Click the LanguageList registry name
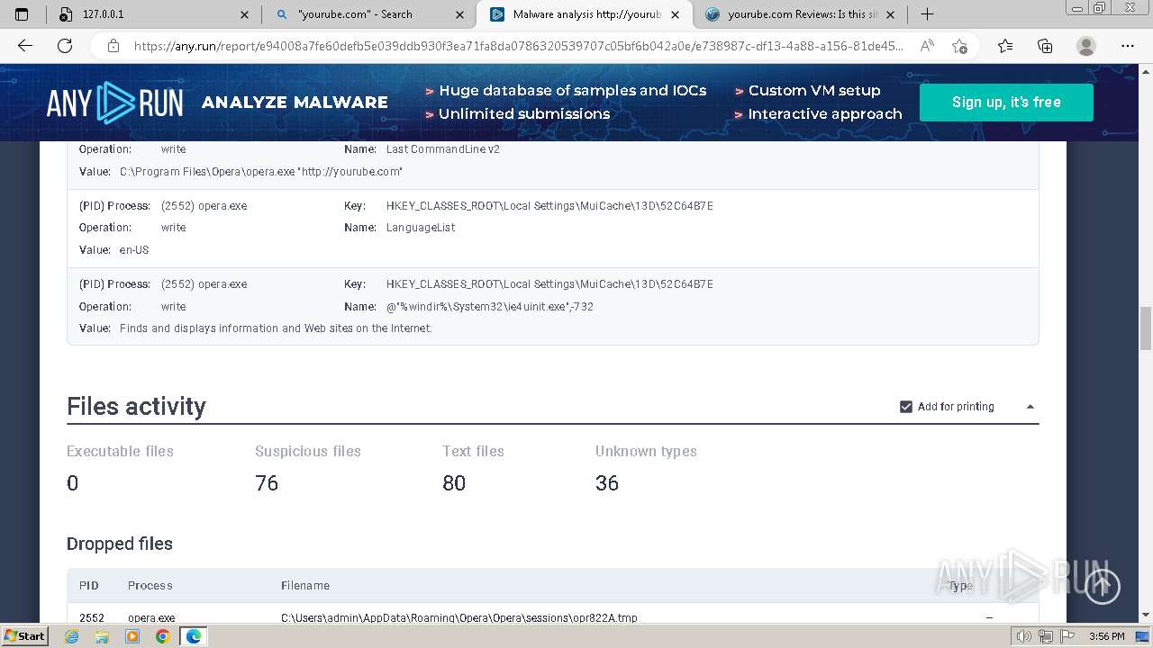Screen dimensions: 1153x648 pyautogui.click(x=421, y=228)
